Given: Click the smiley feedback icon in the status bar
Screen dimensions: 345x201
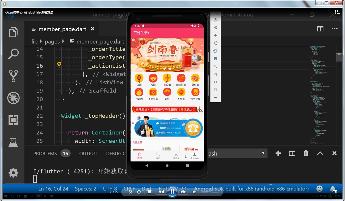Looking at the screenshot, I should [320, 189].
